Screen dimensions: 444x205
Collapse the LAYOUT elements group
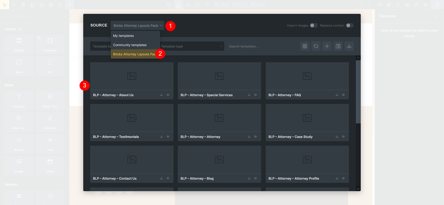(63, 29)
